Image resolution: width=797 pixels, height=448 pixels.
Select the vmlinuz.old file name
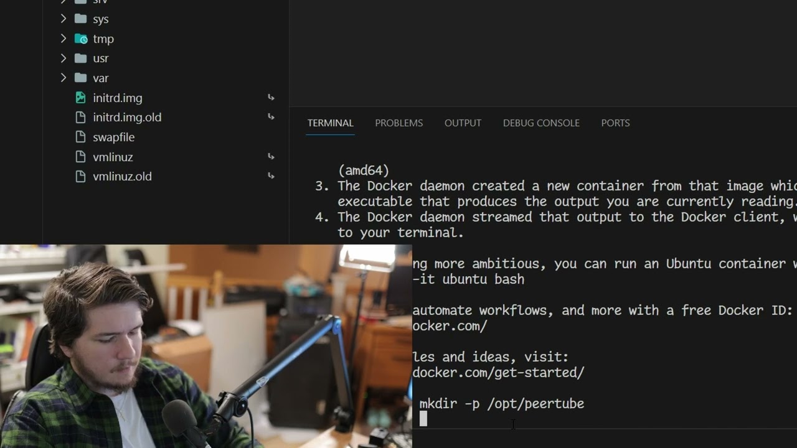click(122, 176)
